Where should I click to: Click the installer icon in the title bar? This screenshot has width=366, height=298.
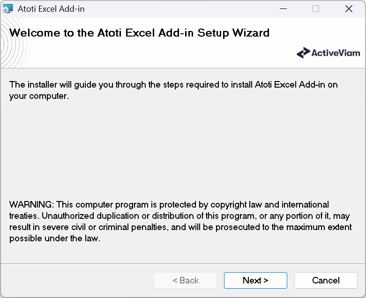[x=8, y=9]
